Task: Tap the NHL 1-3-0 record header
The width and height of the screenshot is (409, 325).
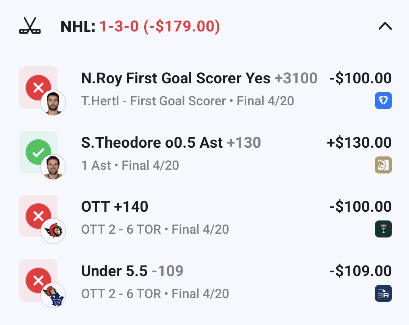Action: [x=140, y=27]
